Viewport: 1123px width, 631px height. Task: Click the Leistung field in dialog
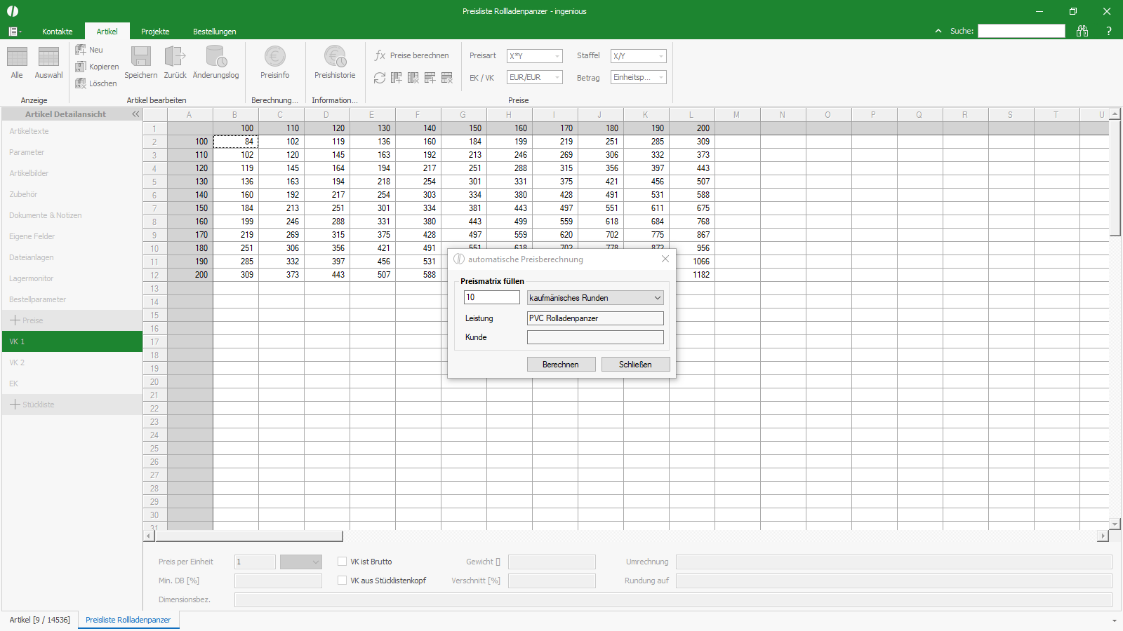pos(595,318)
